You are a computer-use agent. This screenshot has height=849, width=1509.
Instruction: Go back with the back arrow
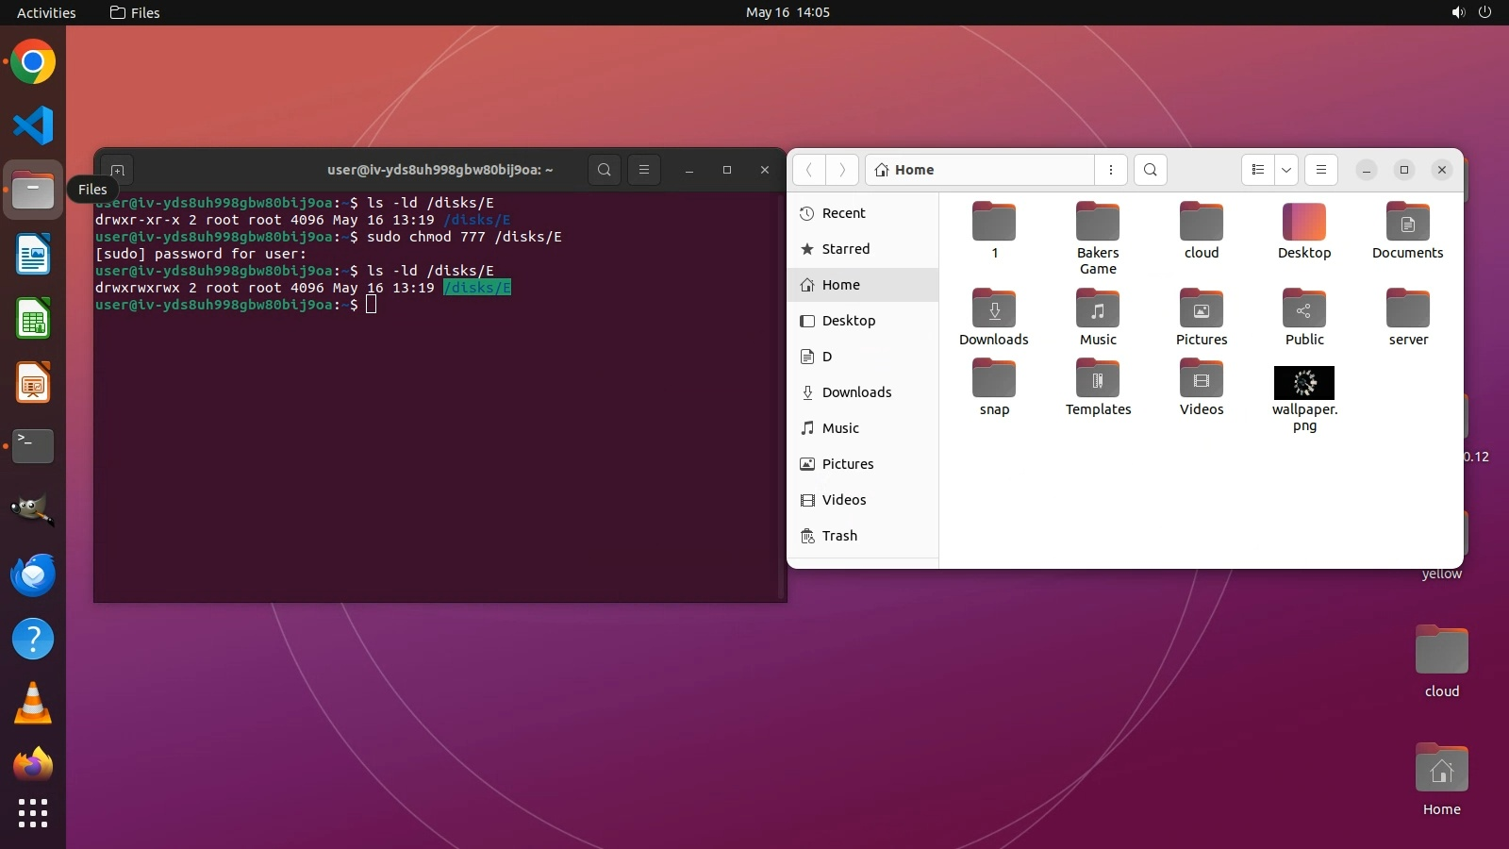pyautogui.click(x=809, y=170)
